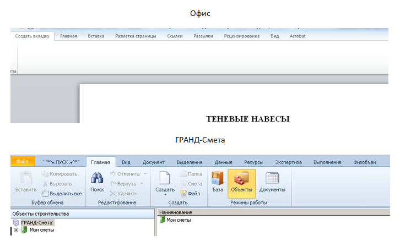Switch to Главная tab in Office ribbon
Viewport: 395px width, 252px height.
pos(68,36)
